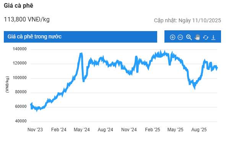Click the Cập nhật date label
Image resolution: width=226 pixels, height=142 pixels.
[x=187, y=20]
